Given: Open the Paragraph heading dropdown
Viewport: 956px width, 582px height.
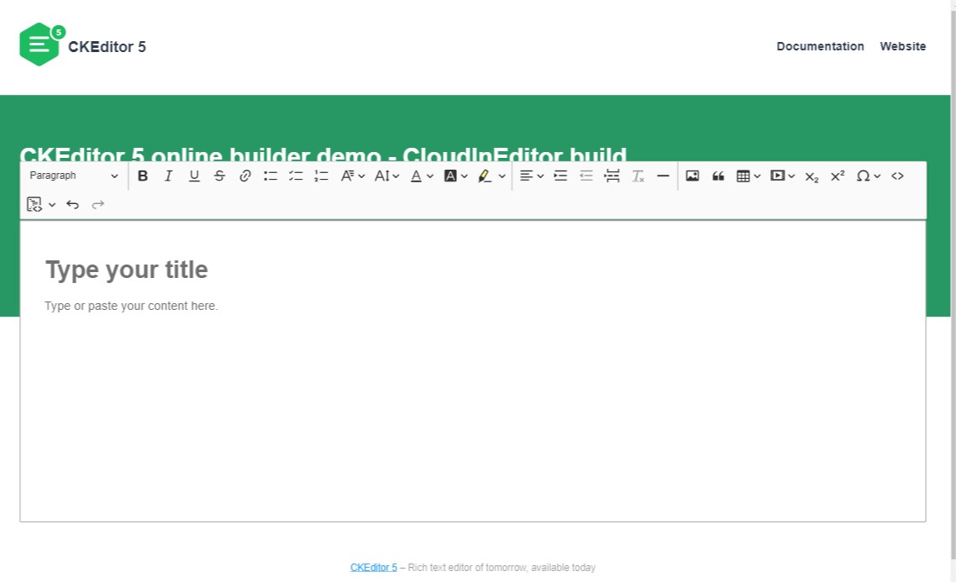Looking at the screenshot, I should pos(74,176).
